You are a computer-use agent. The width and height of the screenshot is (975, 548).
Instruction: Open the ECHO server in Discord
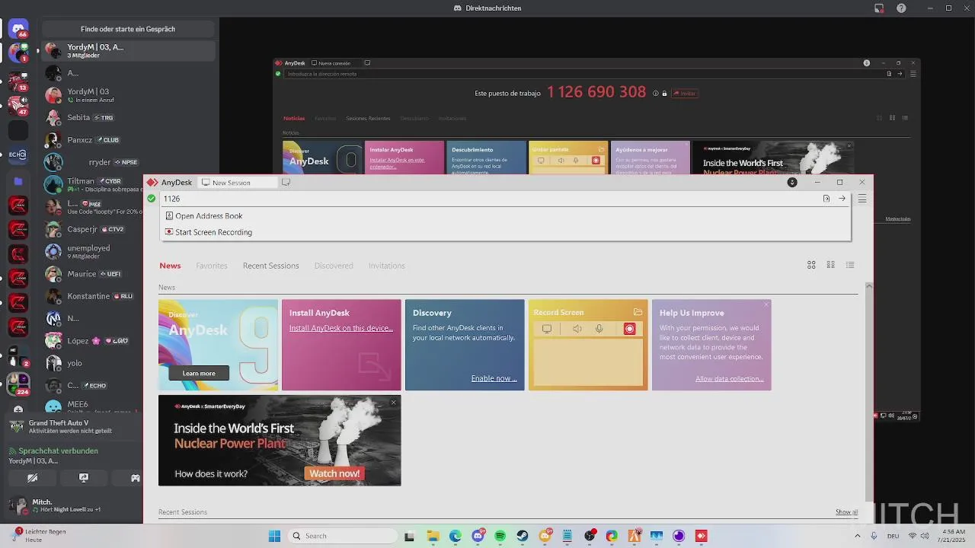point(18,155)
